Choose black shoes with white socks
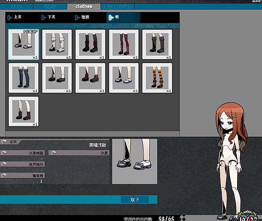This screenshot has height=221, width=262. click(x=57, y=77)
